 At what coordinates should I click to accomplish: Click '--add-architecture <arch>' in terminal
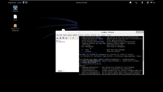(91, 37)
